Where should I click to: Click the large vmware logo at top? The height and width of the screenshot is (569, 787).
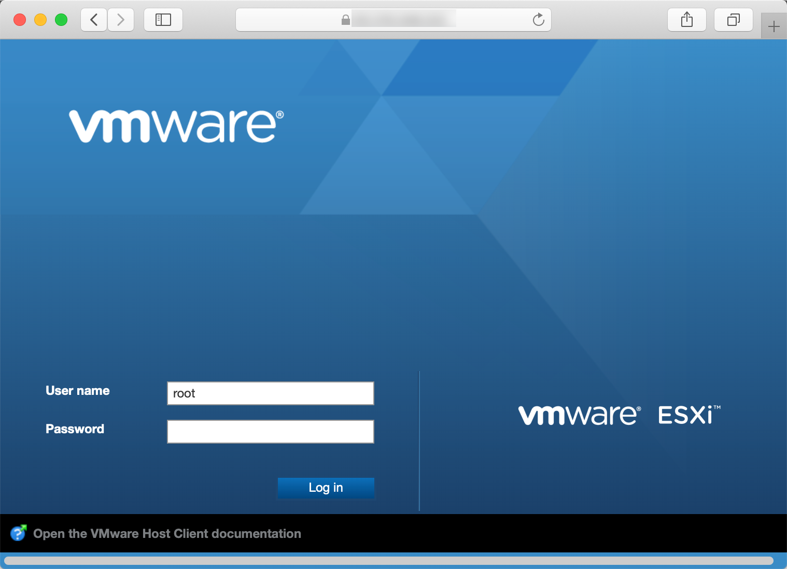point(176,126)
